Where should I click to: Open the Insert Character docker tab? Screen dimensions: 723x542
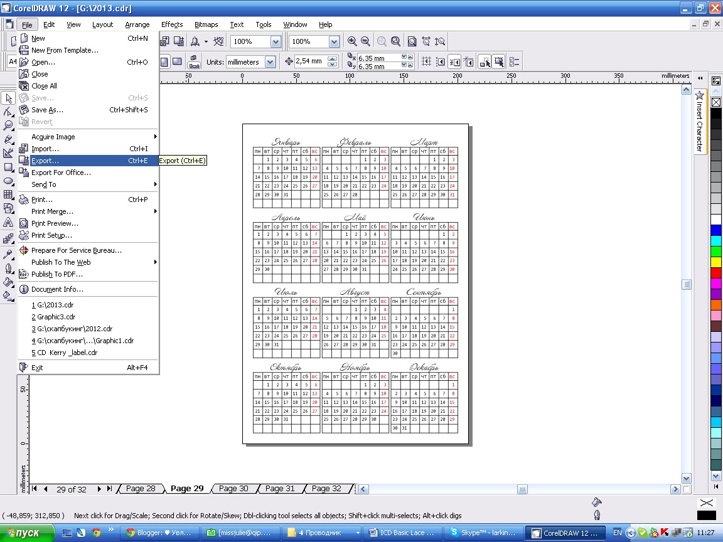point(700,121)
